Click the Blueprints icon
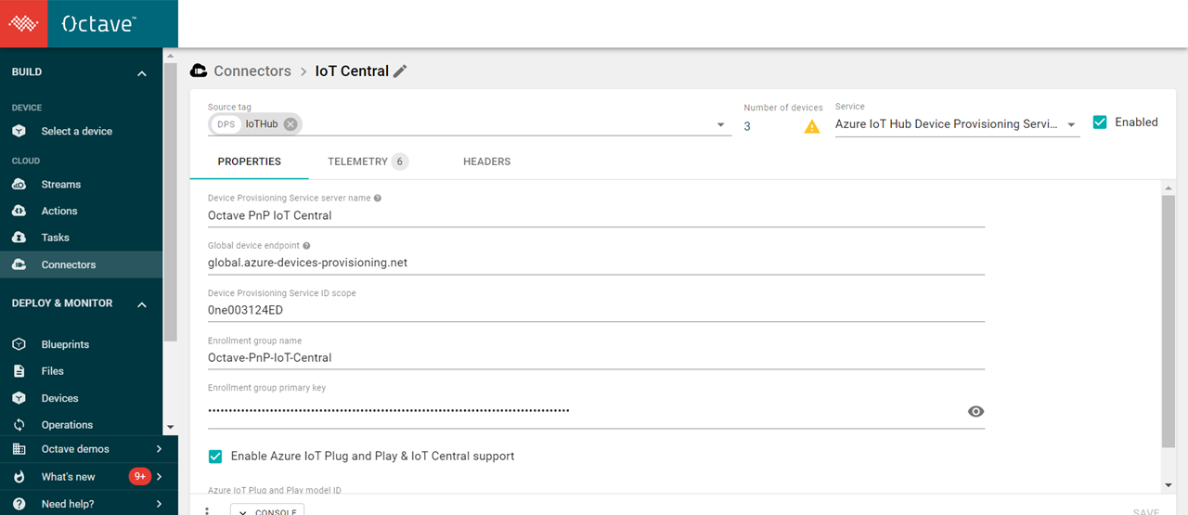The image size is (1188, 515). [19, 344]
